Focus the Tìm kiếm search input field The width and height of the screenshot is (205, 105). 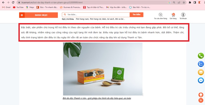tap(96, 15)
